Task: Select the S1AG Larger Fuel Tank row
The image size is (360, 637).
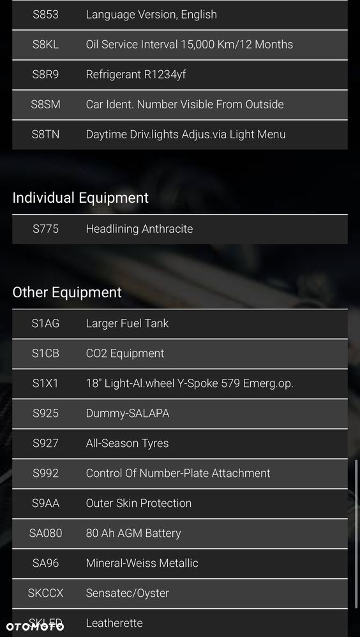Action: pos(180,324)
